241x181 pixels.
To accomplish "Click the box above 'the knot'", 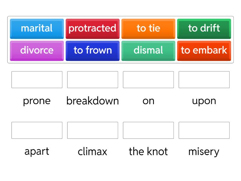I will 148,130.
